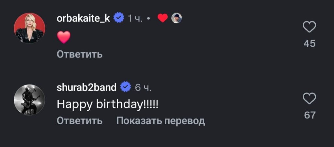
Task: Like the orbakaite_k comment with the heart outline
Action: pos(309,27)
